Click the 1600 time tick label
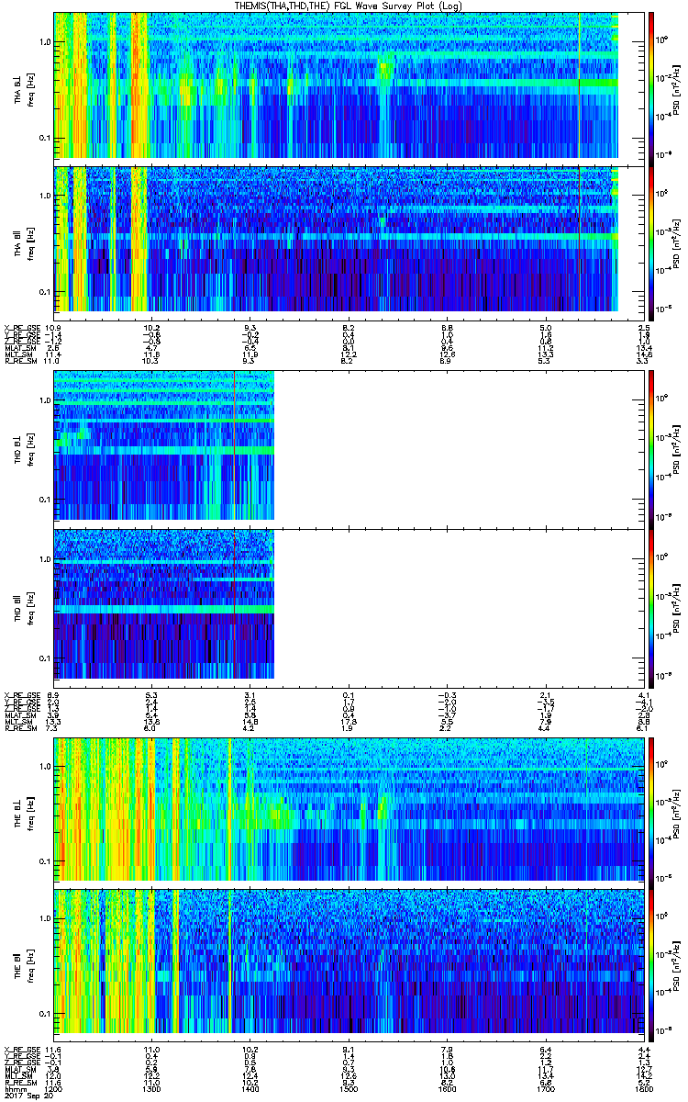The image size is (688, 1102). click(x=447, y=1089)
